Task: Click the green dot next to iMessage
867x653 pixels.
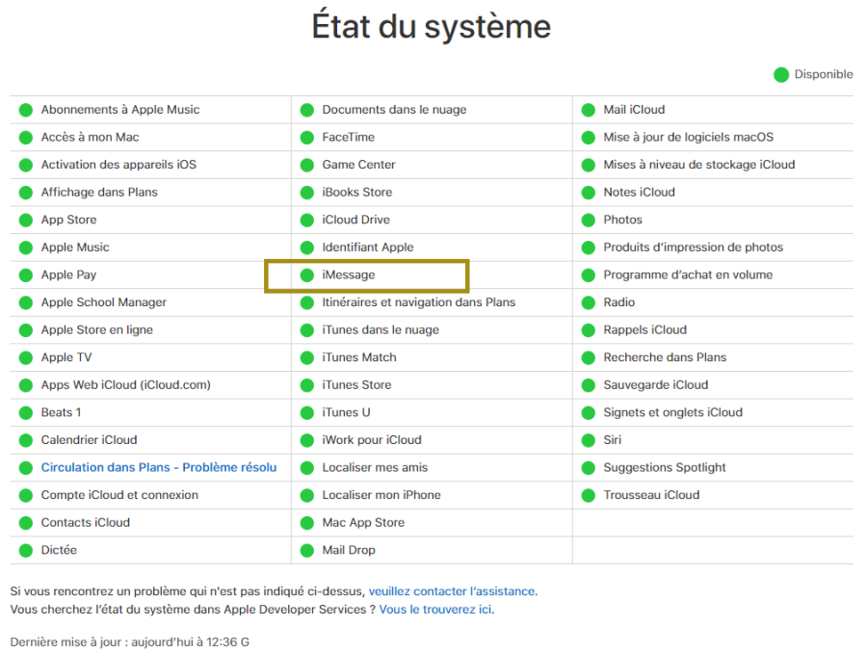Action: coord(307,275)
